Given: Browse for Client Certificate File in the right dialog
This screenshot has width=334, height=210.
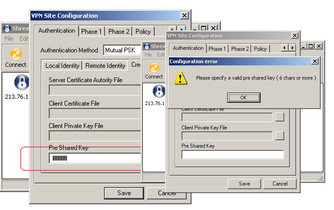Looking at the screenshot, I should (x=279, y=117).
